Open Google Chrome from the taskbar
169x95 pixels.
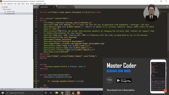(x=62, y=93)
